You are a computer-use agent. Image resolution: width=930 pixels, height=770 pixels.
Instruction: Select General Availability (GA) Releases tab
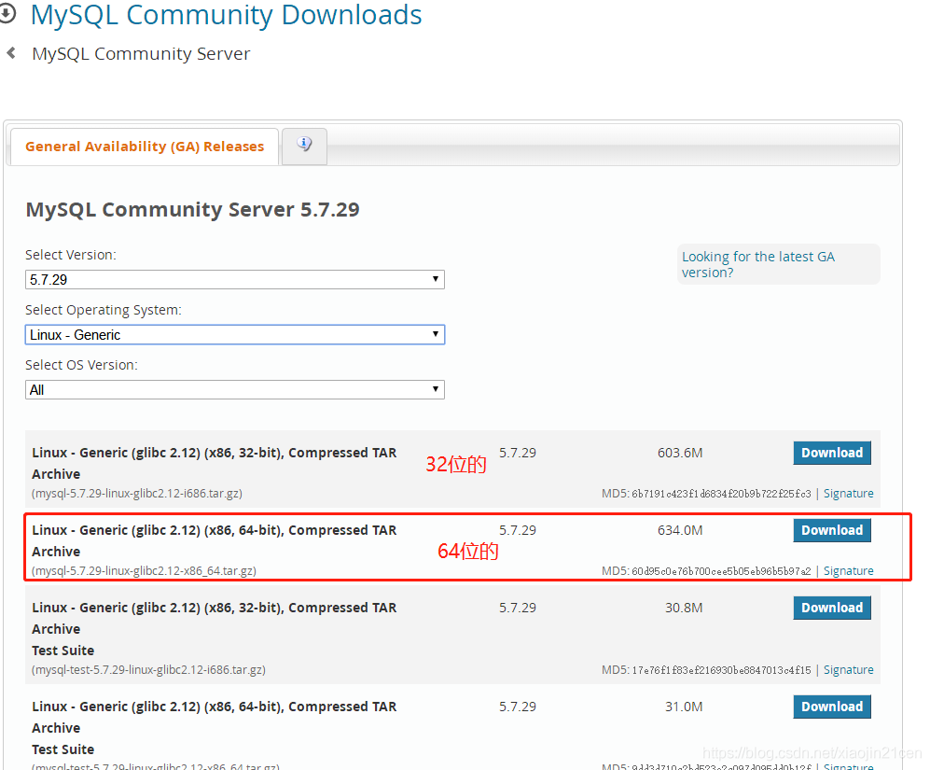pyautogui.click(x=145, y=146)
